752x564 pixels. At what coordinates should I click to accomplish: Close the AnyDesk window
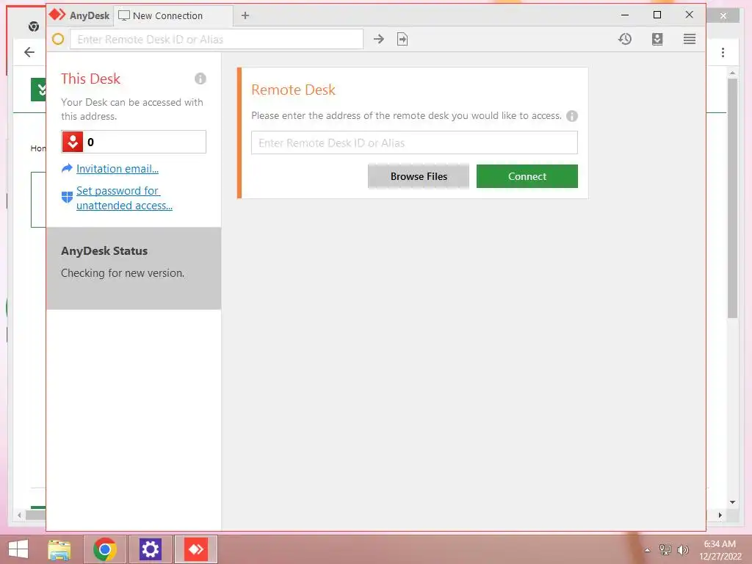tap(689, 15)
